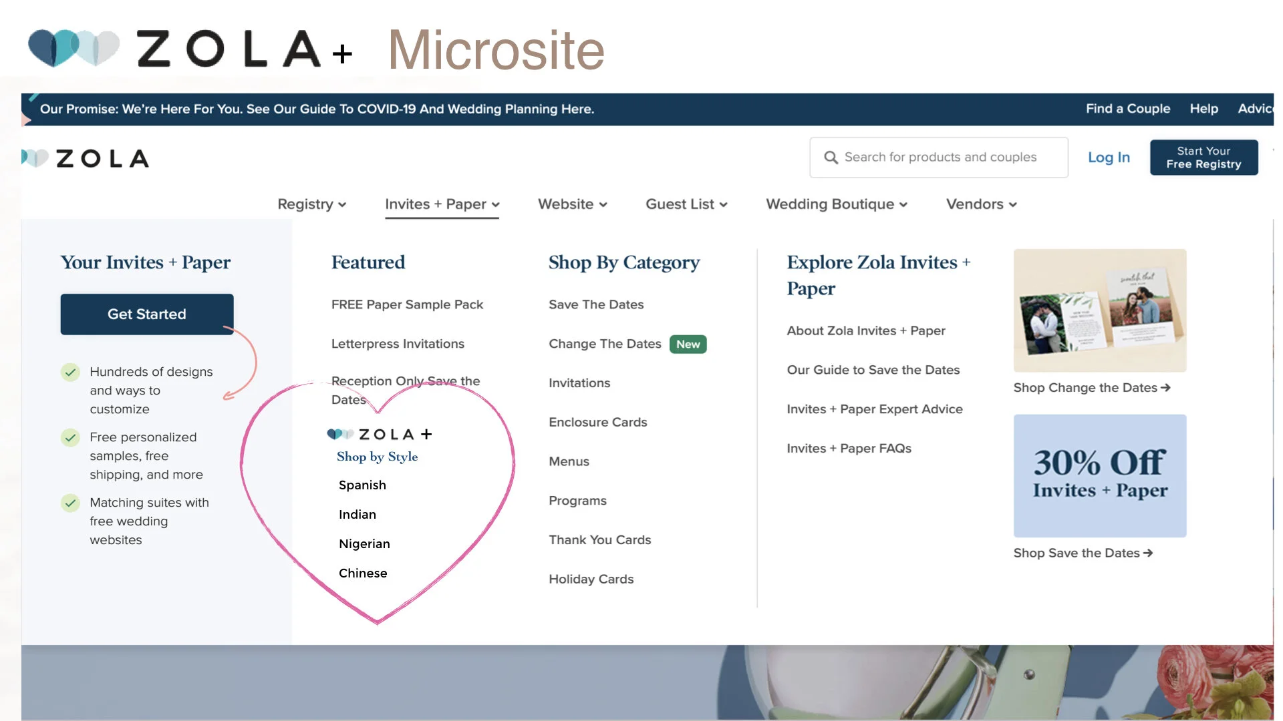Click the Log In link

click(x=1109, y=158)
